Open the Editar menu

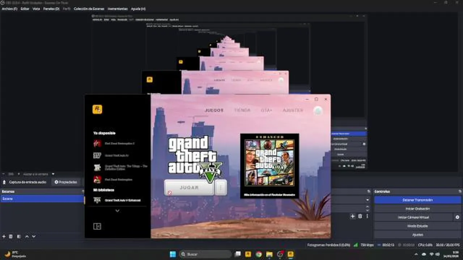click(x=25, y=9)
